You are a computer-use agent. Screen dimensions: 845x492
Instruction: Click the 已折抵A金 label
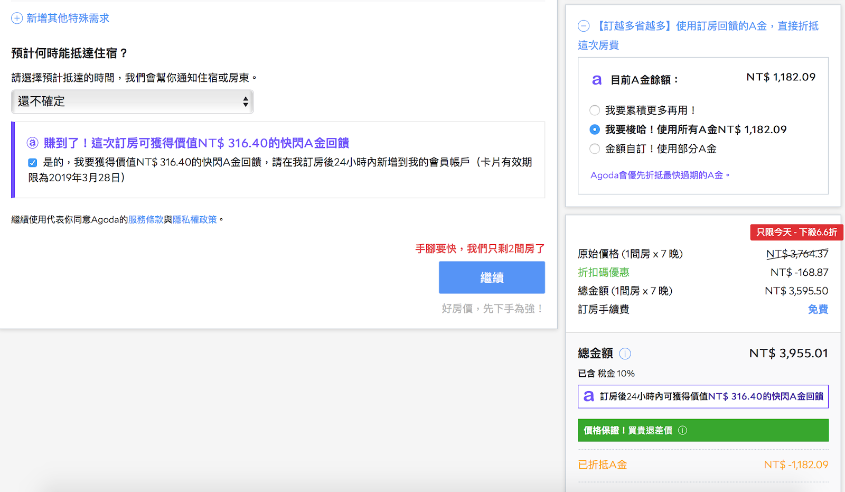pos(603,465)
